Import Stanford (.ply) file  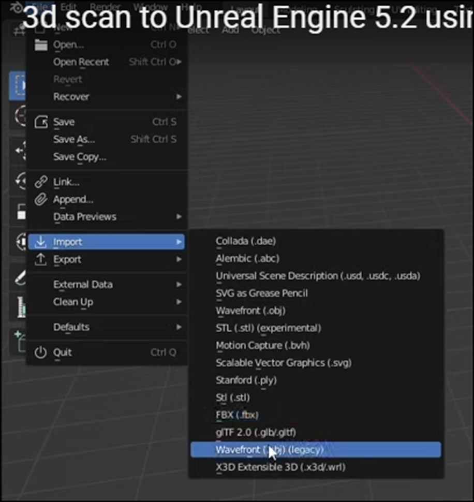tap(316, 380)
